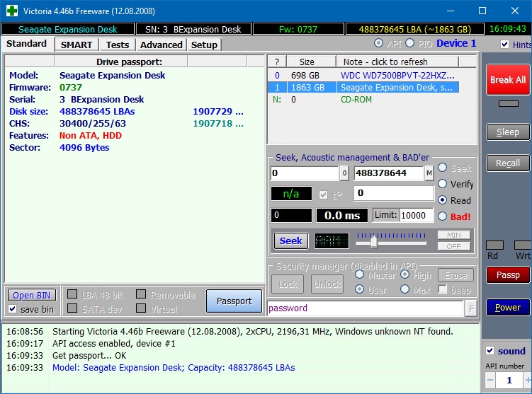Toggle the save bin checkbox

(x=13, y=309)
